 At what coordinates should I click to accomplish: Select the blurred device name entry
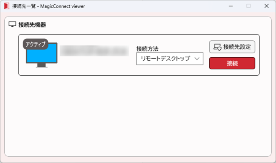click(x=94, y=51)
